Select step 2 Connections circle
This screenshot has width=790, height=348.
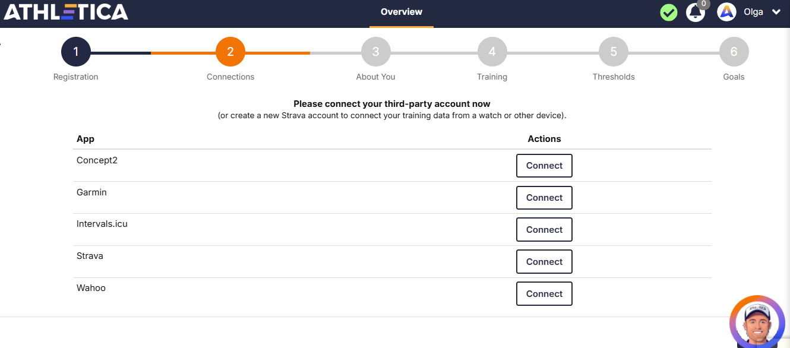(230, 52)
